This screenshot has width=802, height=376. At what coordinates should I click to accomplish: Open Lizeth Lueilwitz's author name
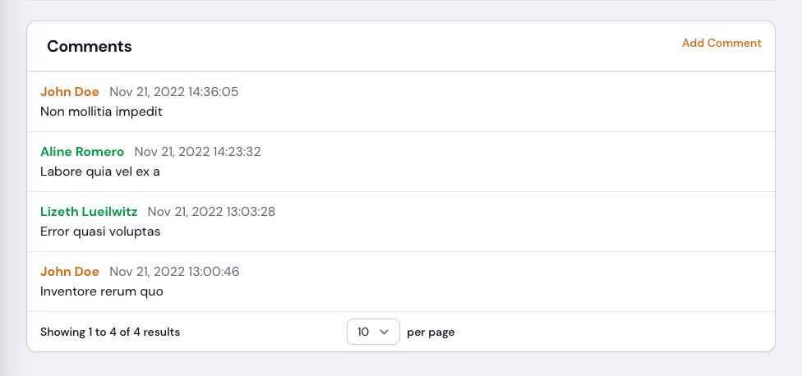click(x=89, y=212)
